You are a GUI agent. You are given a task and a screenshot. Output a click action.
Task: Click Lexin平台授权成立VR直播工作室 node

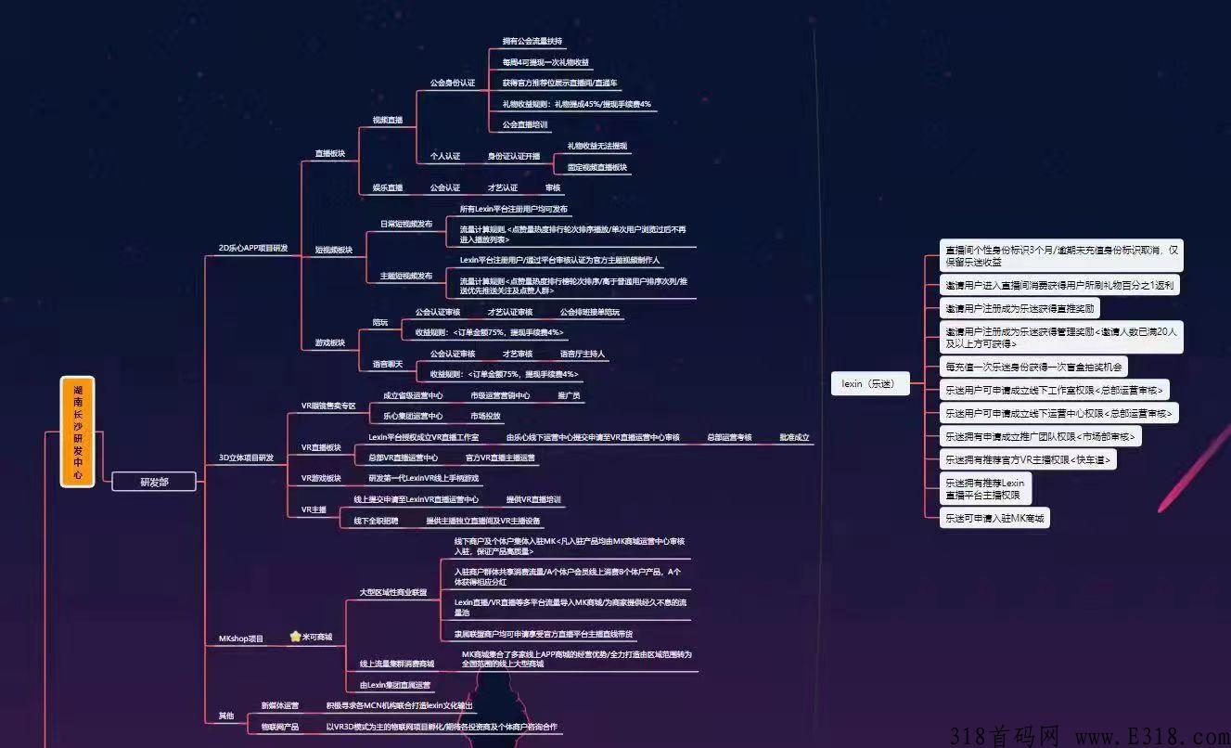point(423,436)
